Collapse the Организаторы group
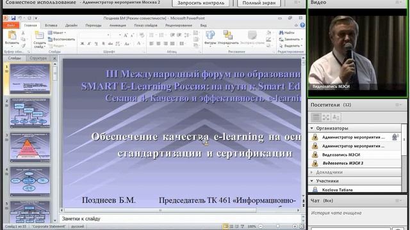The height and width of the screenshot is (230, 410). click(x=312, y=128)
